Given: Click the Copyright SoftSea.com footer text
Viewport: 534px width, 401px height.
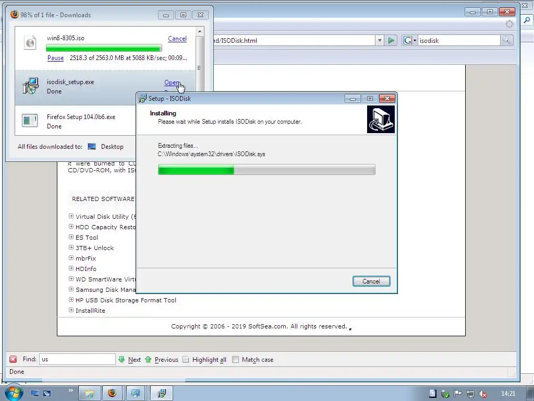Looking at the screenshot, I should click(259, 326).
